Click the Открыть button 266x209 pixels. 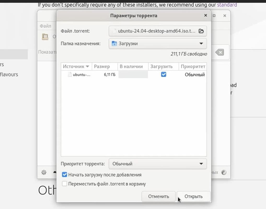(194, 196)
